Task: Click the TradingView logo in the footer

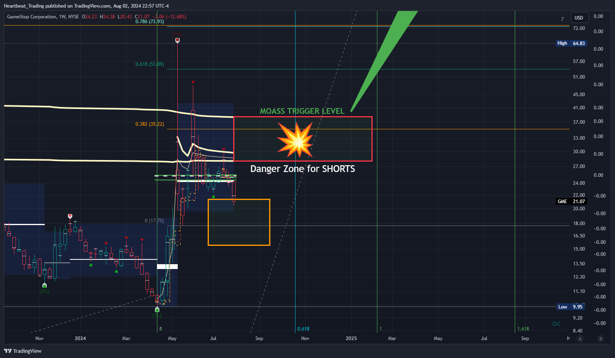Action: click(23, 351)
